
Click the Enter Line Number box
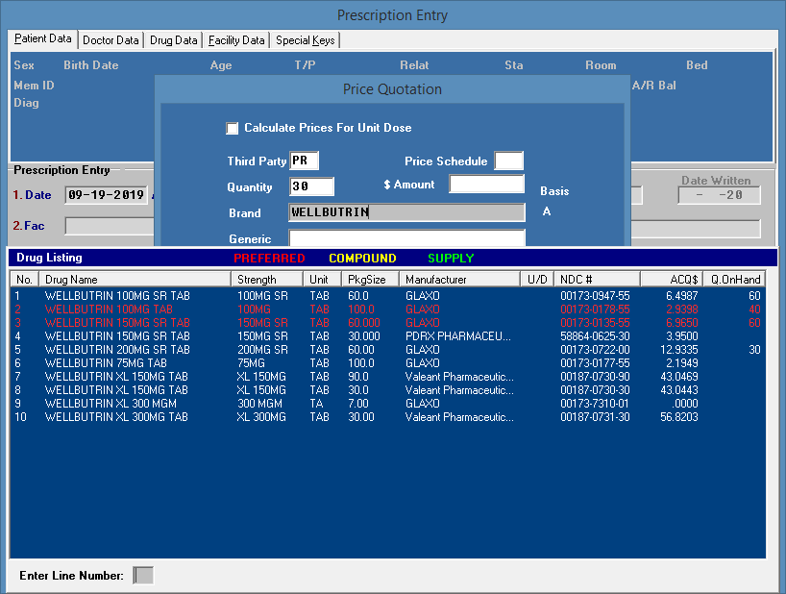[x=142, y=576]
